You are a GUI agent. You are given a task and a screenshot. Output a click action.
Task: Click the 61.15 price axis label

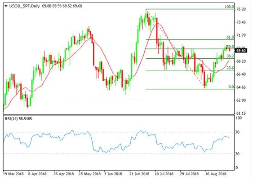click(241, 113)
